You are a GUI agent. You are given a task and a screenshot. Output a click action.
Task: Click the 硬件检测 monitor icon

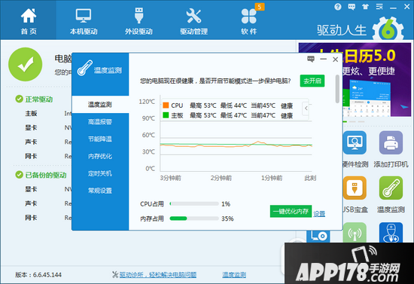coord(355,142)
